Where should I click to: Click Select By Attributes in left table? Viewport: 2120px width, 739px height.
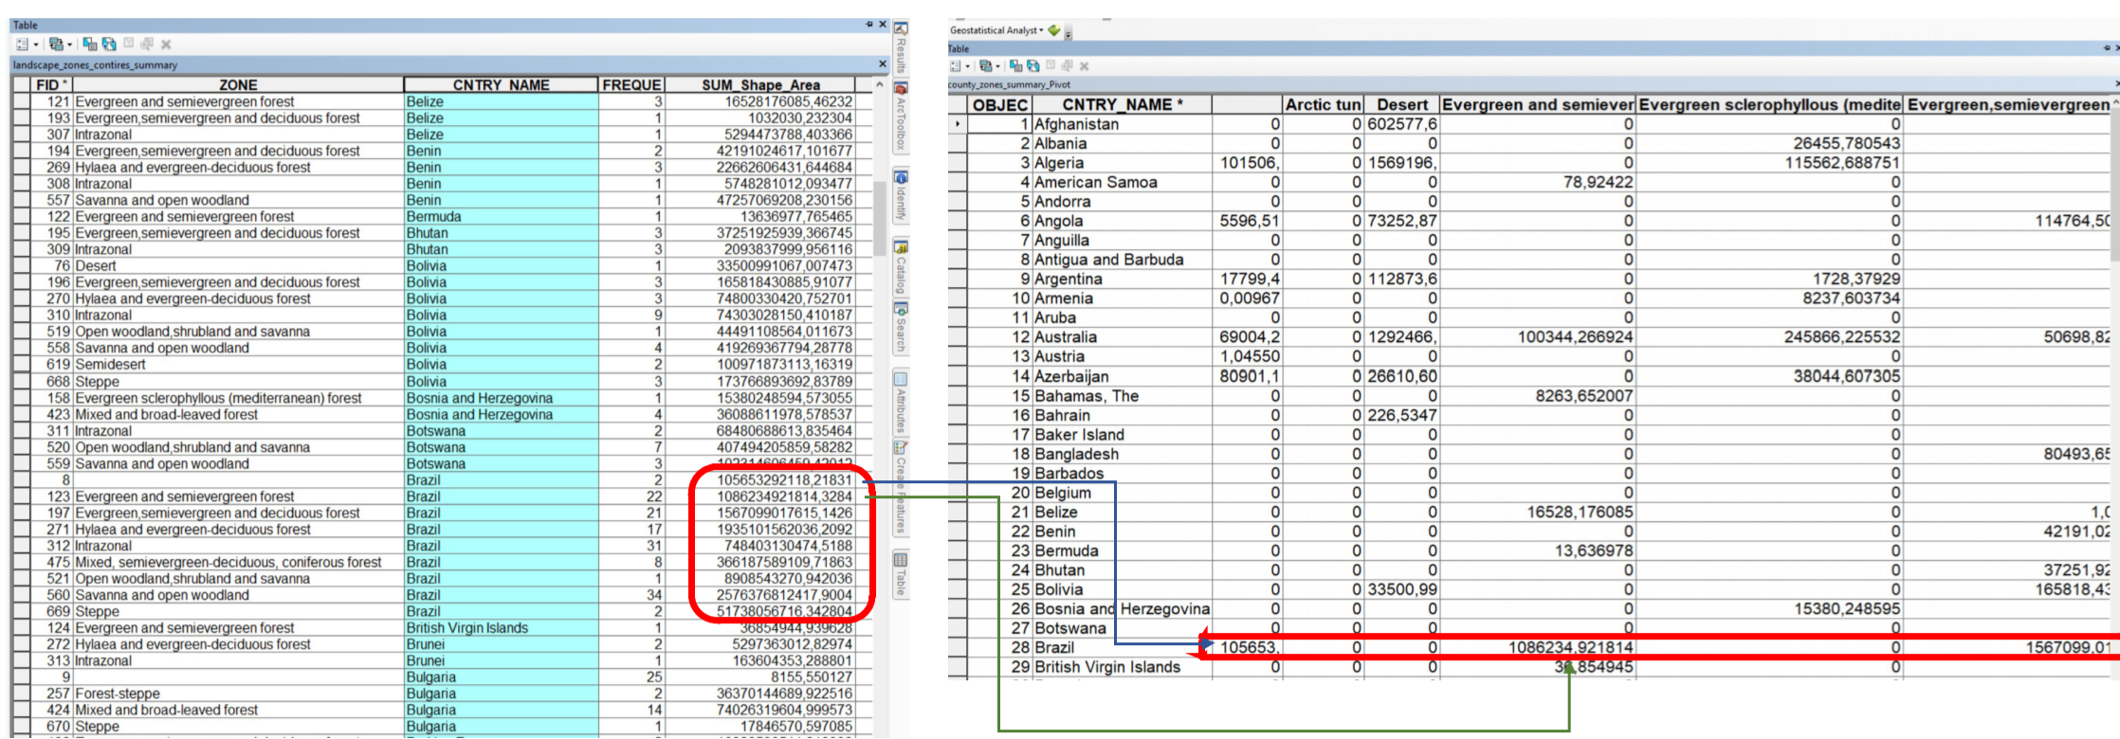[x=89, y=45]
